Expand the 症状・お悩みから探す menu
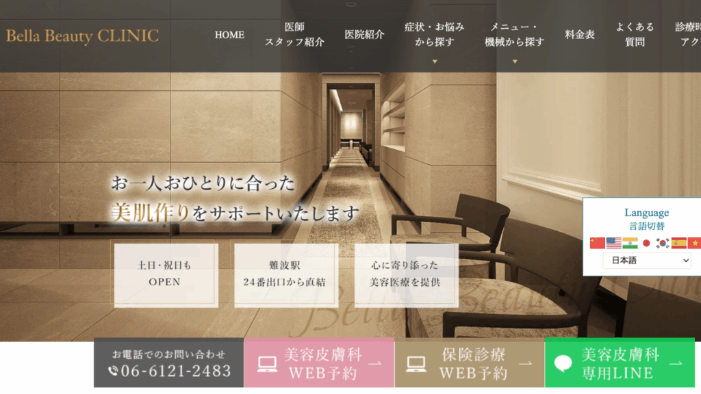Image resolution: width=701 pixels, height=394 pixels. tap(434, 39)
